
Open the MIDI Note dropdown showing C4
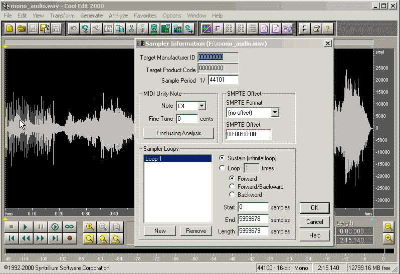point(202,106)
